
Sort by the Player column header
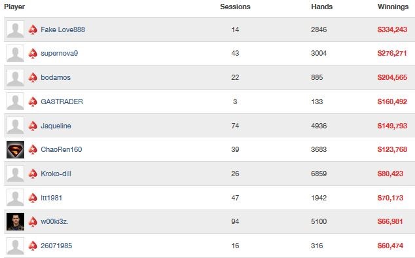point(14,7)
